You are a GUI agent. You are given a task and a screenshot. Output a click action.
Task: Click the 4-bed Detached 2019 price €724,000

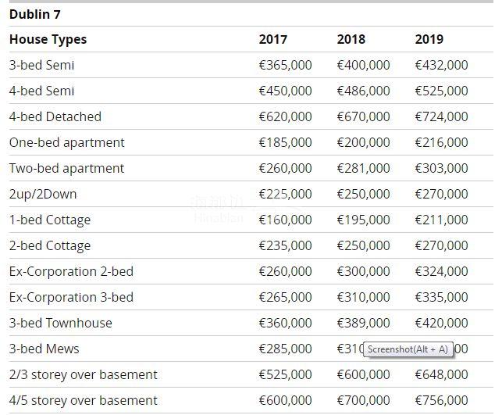pos(441,116)
